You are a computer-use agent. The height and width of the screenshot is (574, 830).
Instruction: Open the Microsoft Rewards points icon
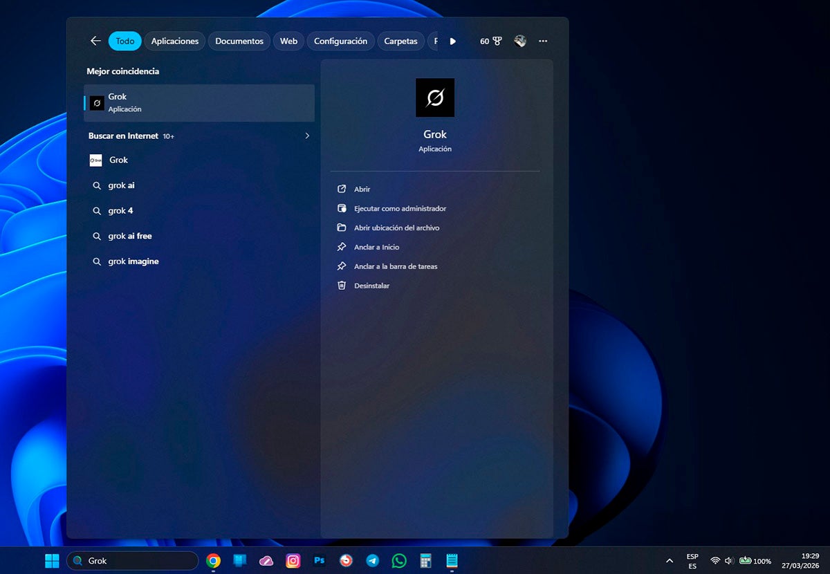coord(490,41)
